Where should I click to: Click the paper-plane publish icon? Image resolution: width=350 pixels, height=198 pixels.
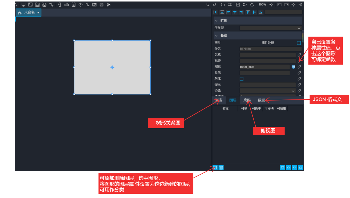point(300,5)
